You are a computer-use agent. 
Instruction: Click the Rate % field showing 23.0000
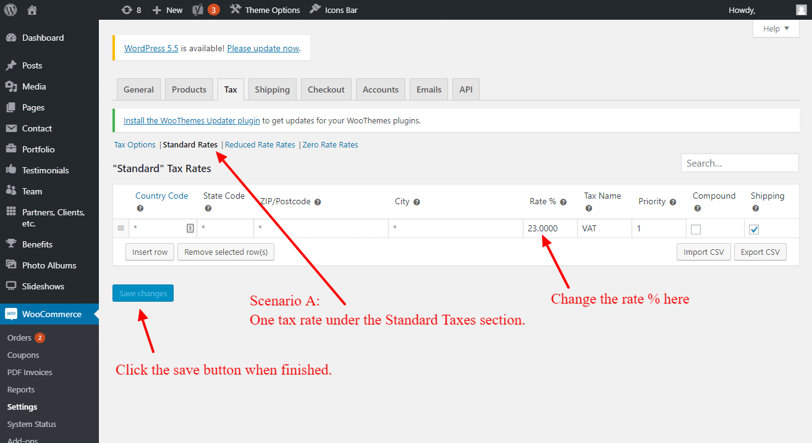[x=551, y=228]
